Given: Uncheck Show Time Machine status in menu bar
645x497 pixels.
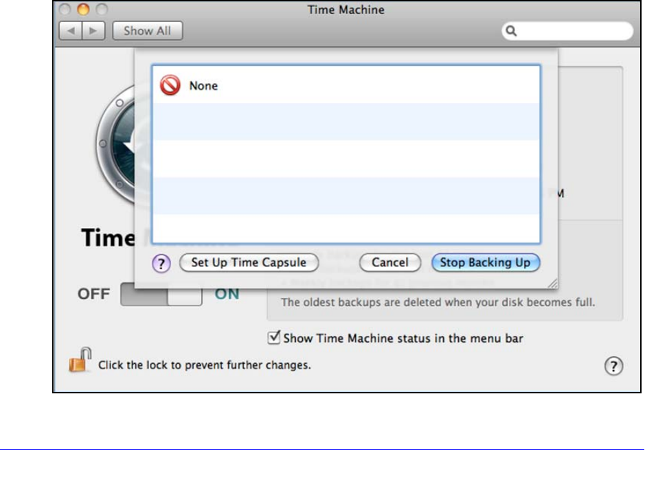Looking at the screenshot, I should pyautogui.click(x=273, y=338).
